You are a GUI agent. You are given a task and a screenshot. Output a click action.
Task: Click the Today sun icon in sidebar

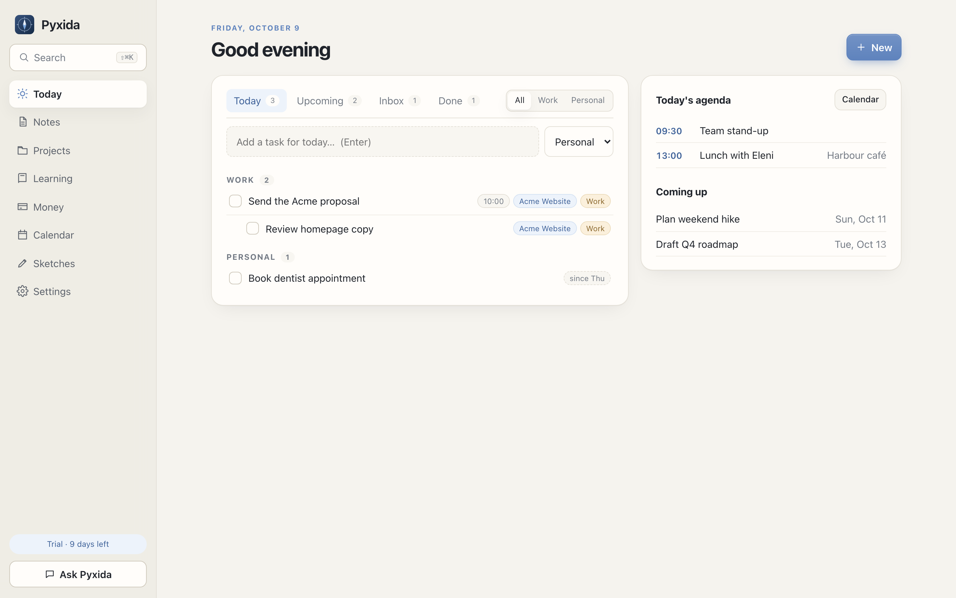(23, 94)
